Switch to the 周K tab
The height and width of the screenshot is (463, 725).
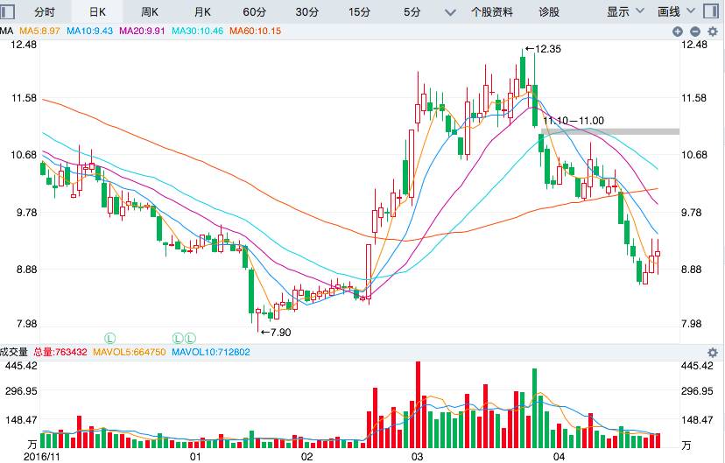pos(150,11)
